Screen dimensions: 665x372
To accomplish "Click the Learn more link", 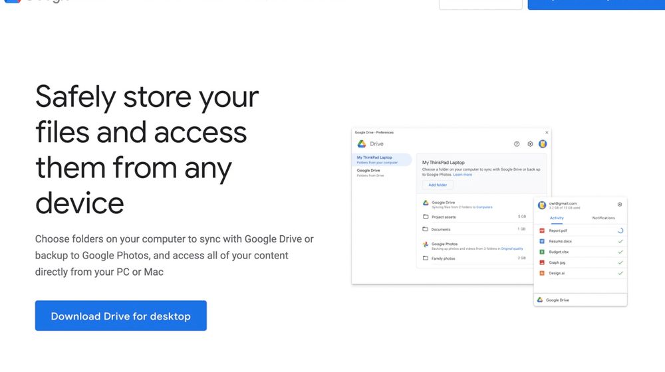I will 462,175.
